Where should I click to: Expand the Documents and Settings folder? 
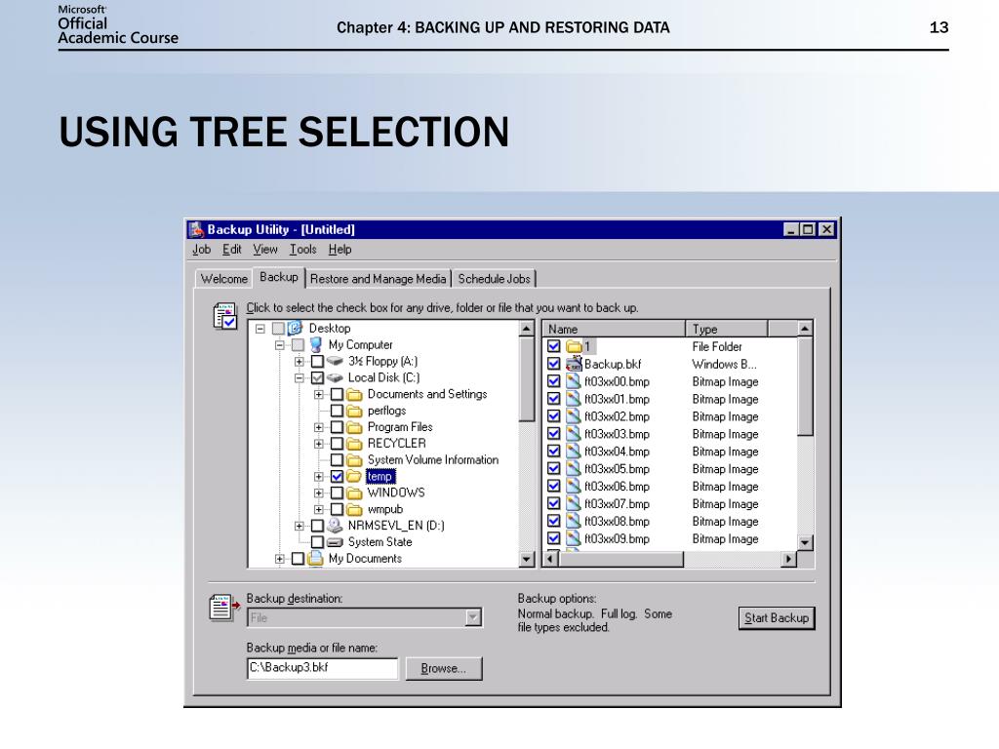tap(319, 395)
